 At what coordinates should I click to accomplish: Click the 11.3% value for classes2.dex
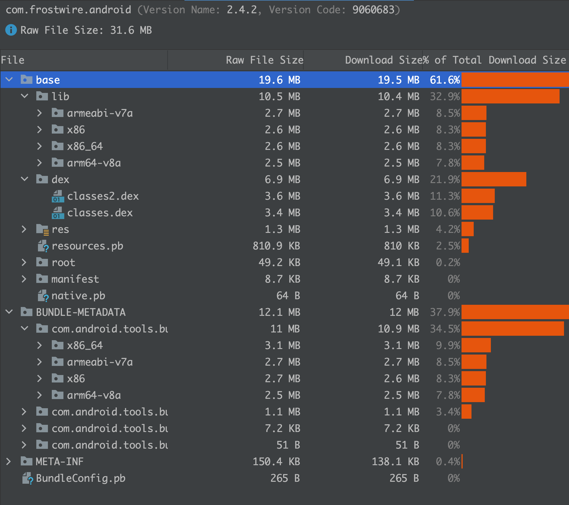(445, 196)
